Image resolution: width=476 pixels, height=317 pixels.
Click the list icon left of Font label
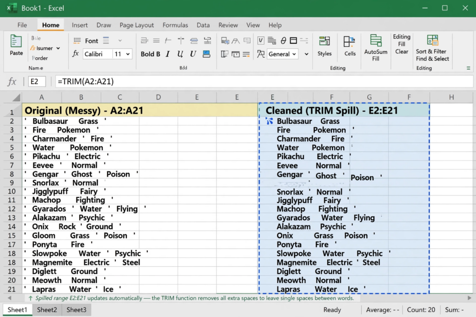pos(77,40)
